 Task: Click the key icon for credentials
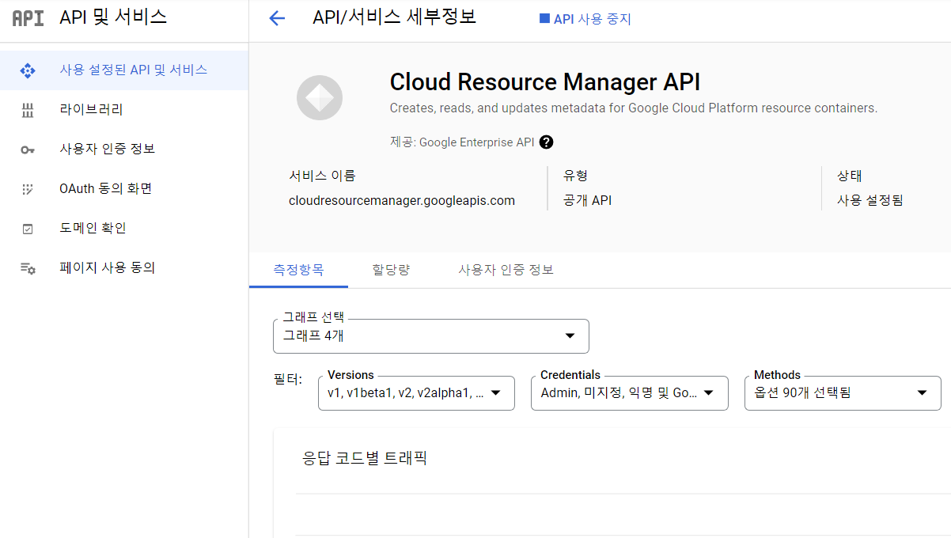pos(28,150)
